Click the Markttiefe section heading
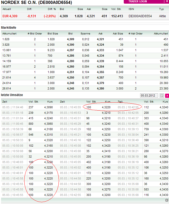This screenshot has width=169, height=204. pos(9,28)
